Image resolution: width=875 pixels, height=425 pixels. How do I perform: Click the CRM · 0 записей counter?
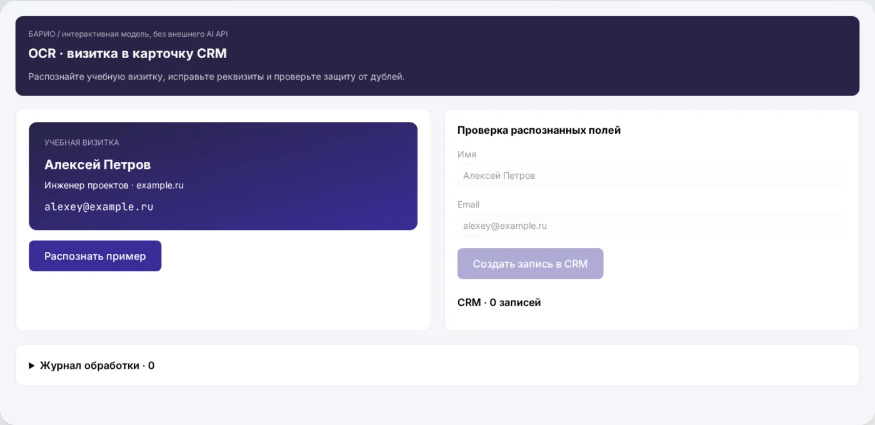(x=499, y=302)
